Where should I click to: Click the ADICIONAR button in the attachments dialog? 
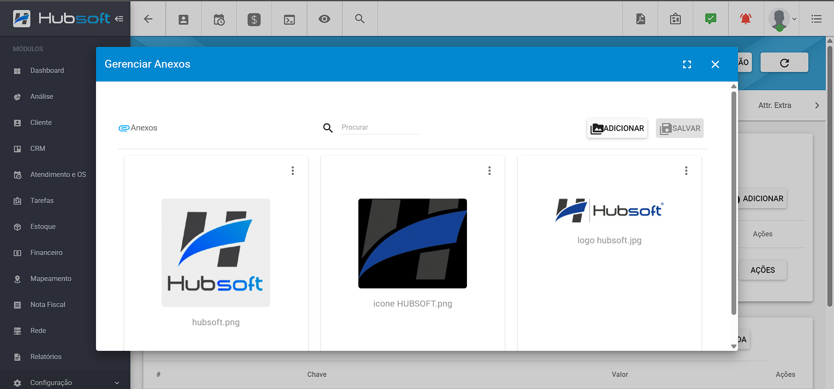pyautogui.click(x=617, y=128)
